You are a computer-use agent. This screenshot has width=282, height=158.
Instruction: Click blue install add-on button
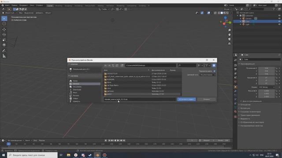tap(186, 99)
